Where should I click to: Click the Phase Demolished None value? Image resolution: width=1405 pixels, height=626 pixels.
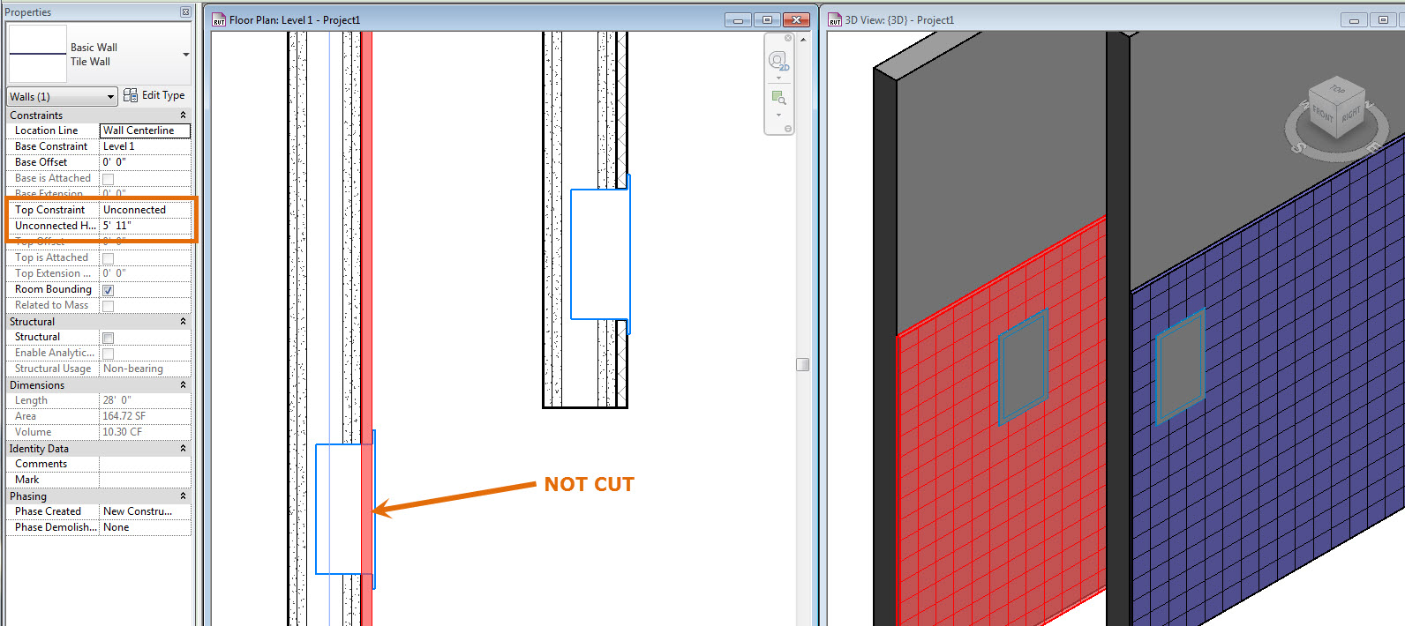[145, 527]
